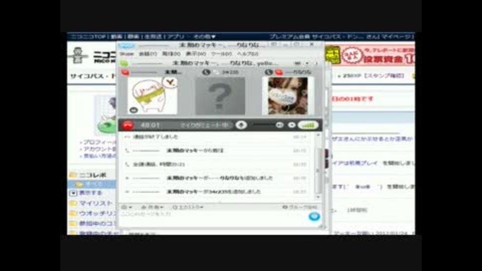Open the emoticon picker dropdown above message box

127,207
